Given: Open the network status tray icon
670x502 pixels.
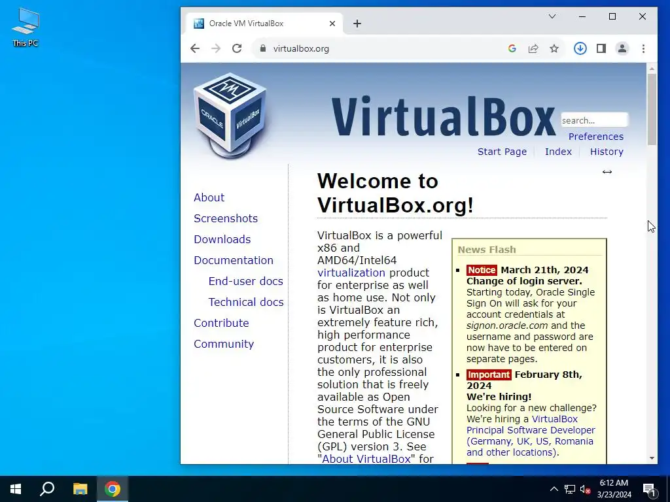Looking at the screenshot, I should [x=570, y=489].
